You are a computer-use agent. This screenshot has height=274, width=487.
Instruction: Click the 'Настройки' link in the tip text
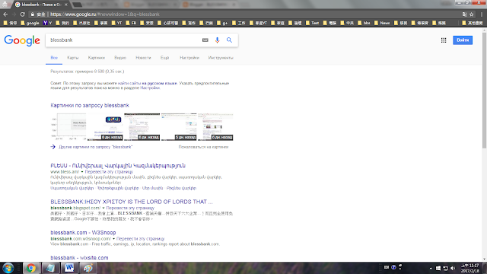pos(150,88)
